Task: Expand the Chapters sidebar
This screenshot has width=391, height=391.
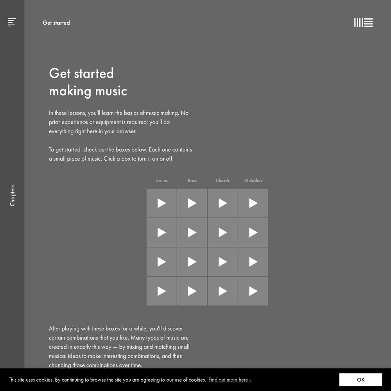Action: click(x=12, y=195)
